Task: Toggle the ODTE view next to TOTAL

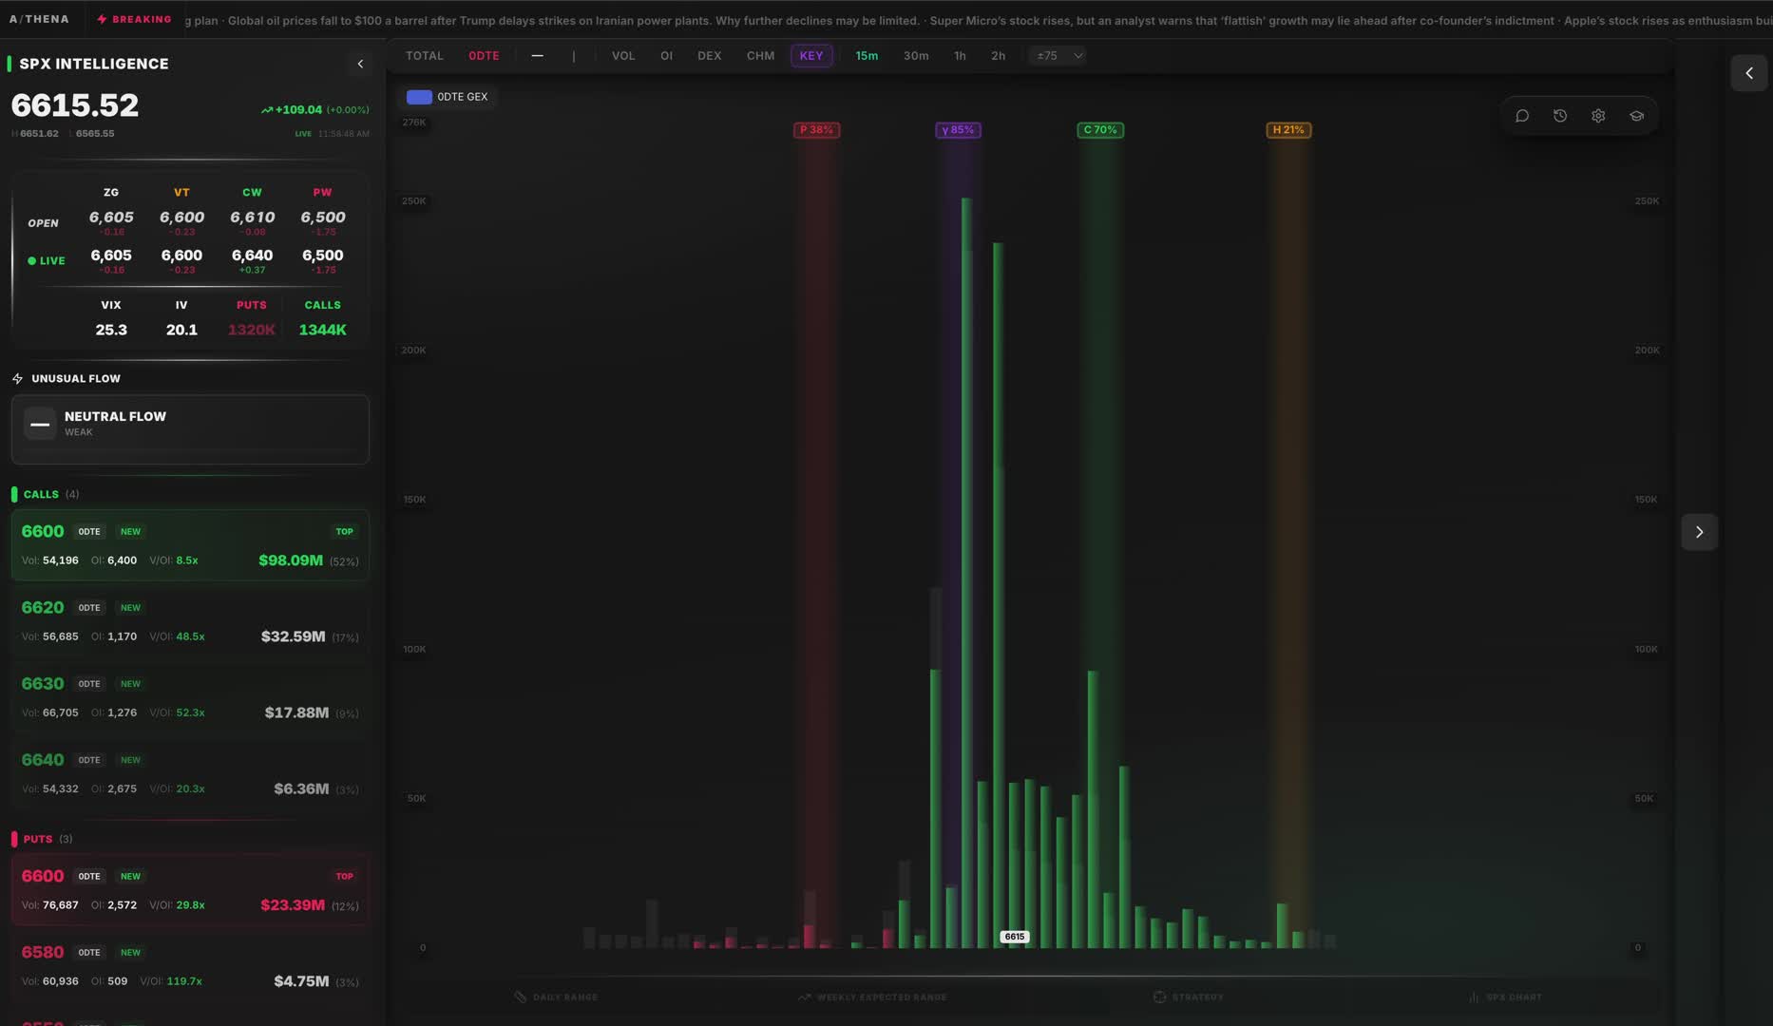Action: pos(484,55)
